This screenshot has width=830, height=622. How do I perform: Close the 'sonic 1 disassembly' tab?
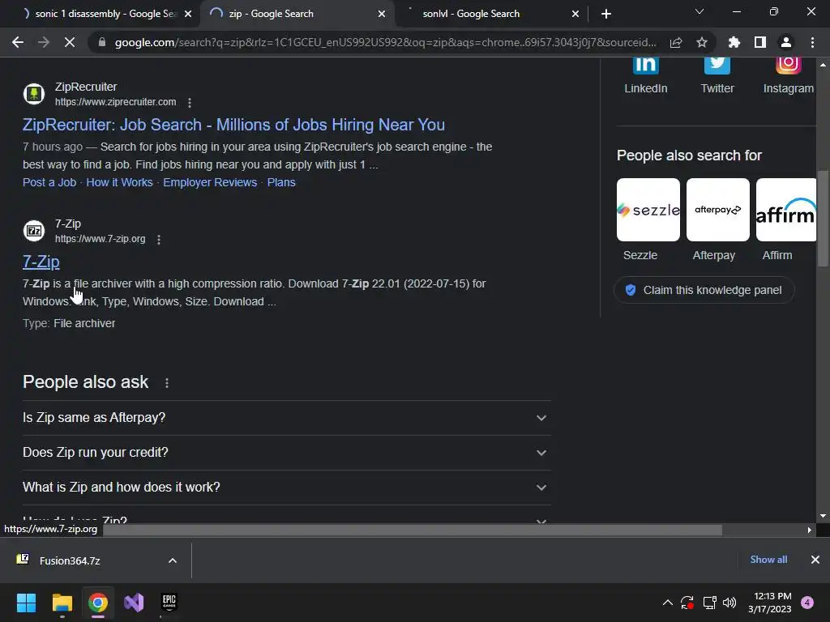click(x=188, y=14)
